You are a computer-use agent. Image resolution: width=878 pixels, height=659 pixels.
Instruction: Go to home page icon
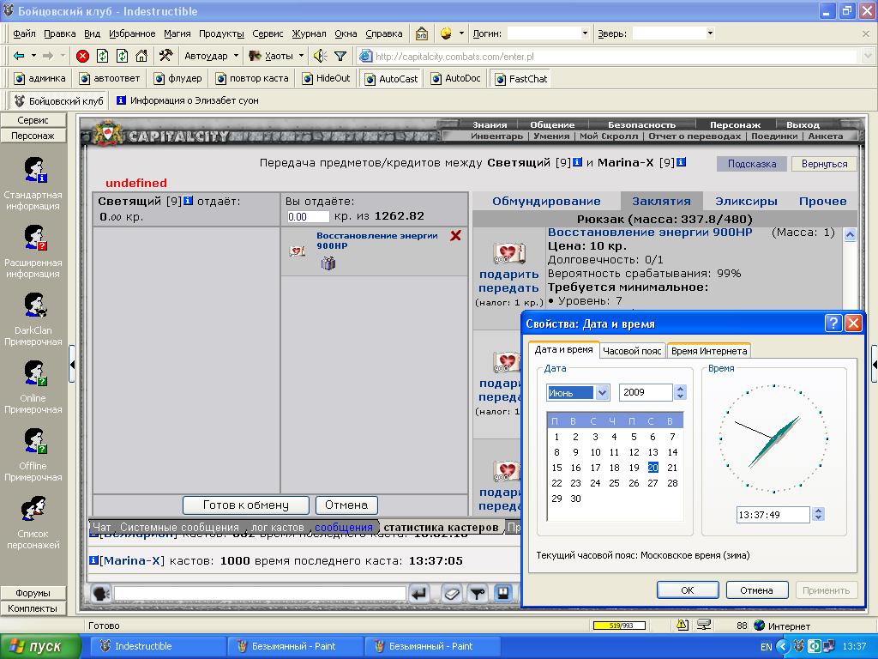141,56
